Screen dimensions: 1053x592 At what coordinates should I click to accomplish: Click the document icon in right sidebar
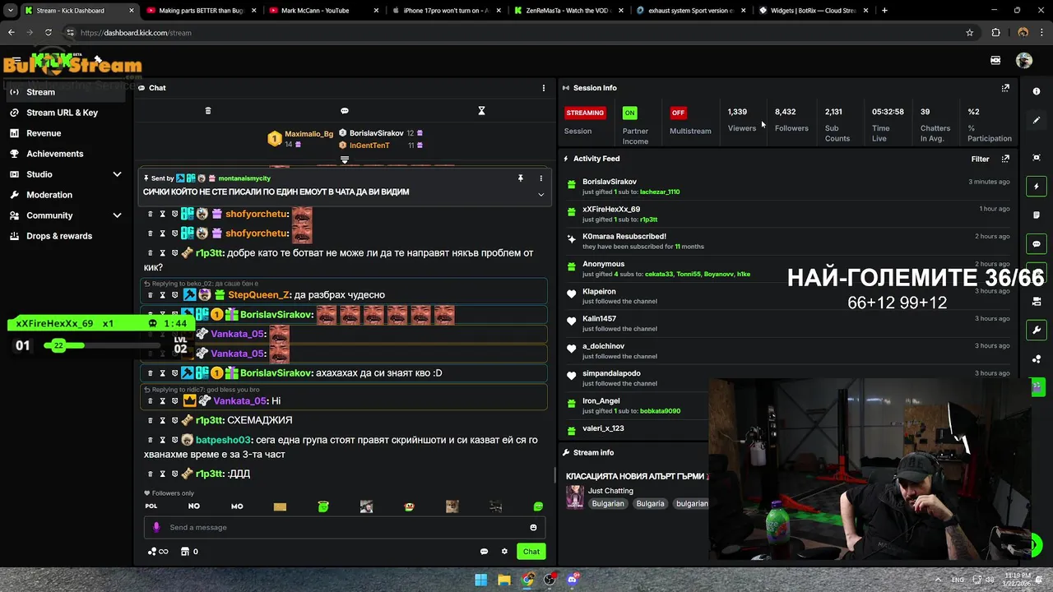pyautogui.click(x=1037, y=215)
